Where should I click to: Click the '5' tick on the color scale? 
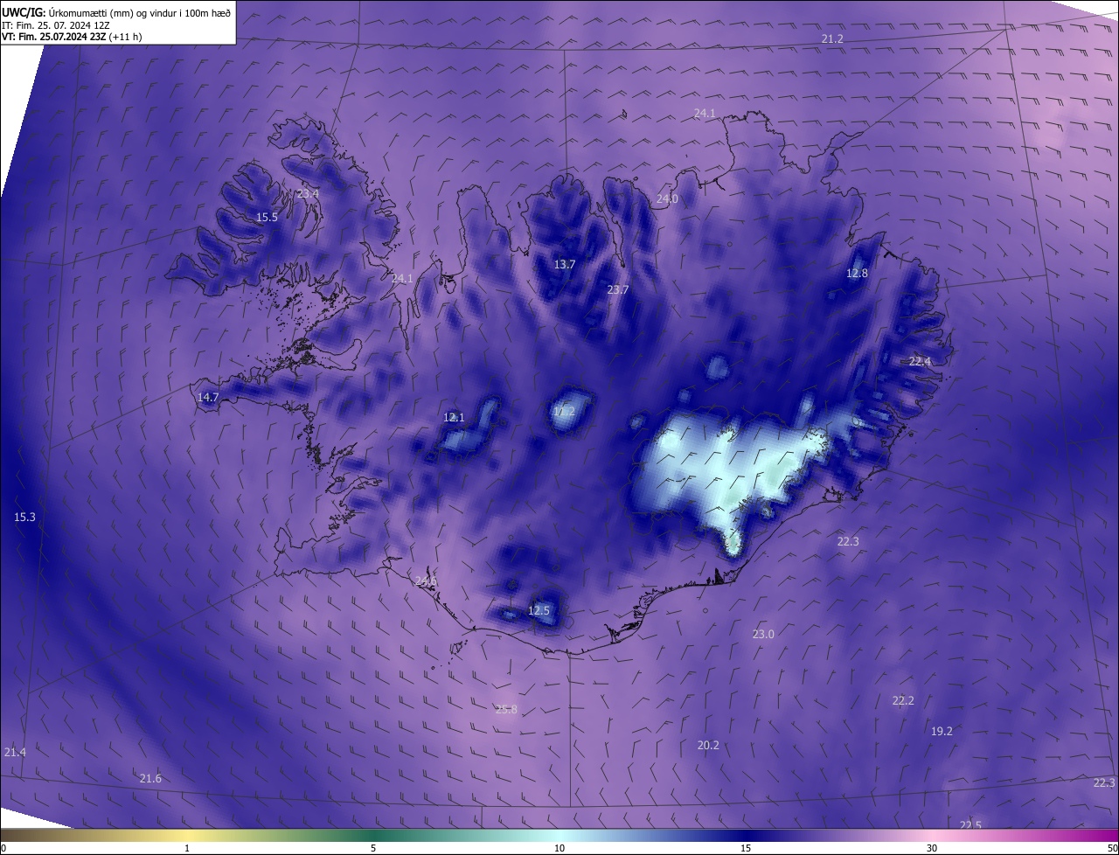pos(373,848)
